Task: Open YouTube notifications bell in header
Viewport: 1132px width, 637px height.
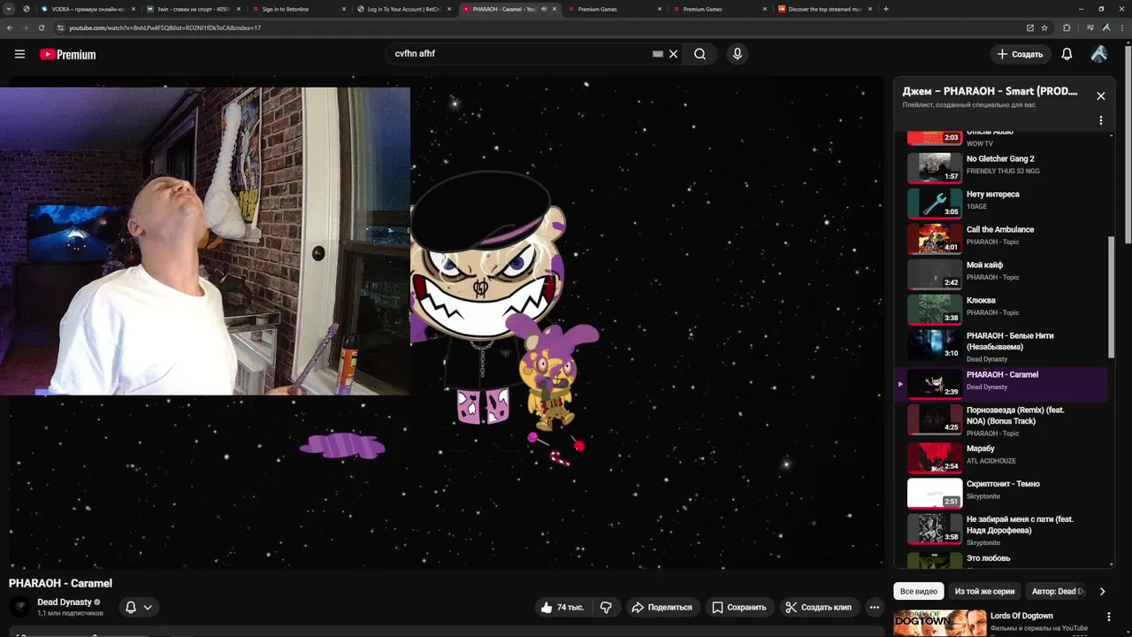Action: pyautogui.click(x=1067, y=54)
